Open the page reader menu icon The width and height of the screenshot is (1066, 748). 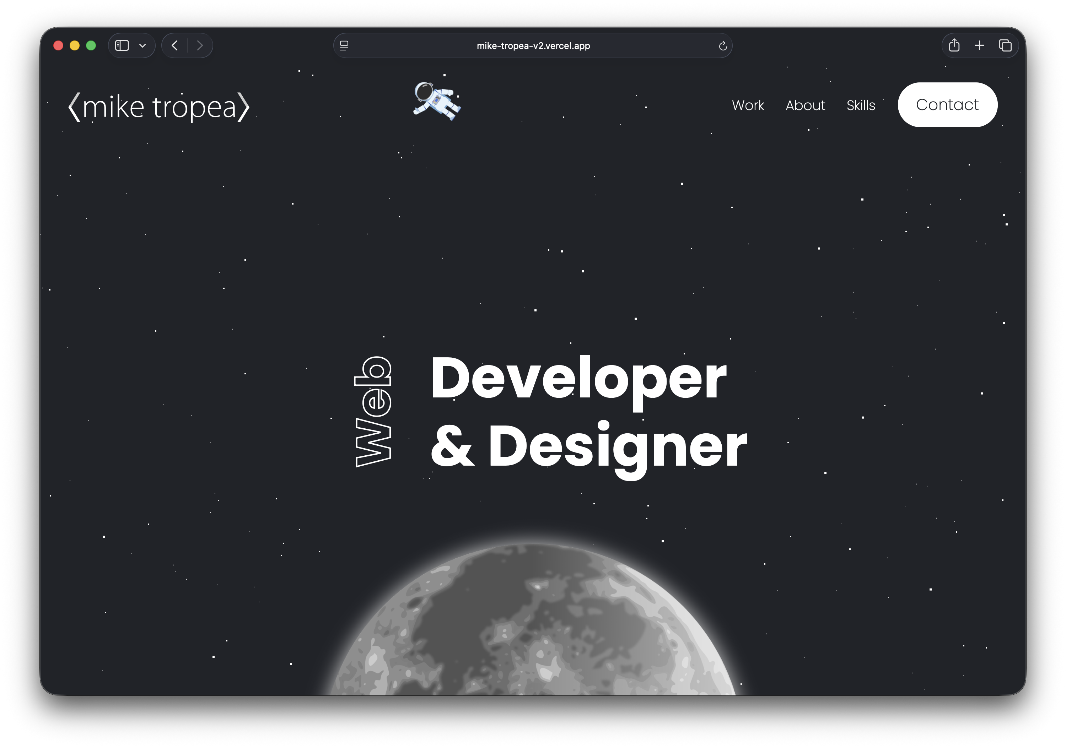(344, 45)
